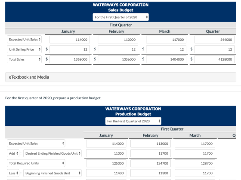
Task: Click January expected unit sales field 114000 in Sales Budget
Action: pyautogui.click(x=70, y=40)
